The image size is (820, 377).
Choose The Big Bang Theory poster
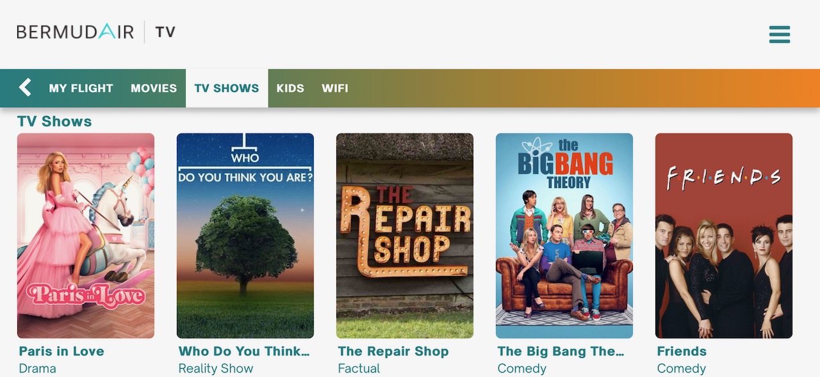pyautogui.click(x=564, y=236)
